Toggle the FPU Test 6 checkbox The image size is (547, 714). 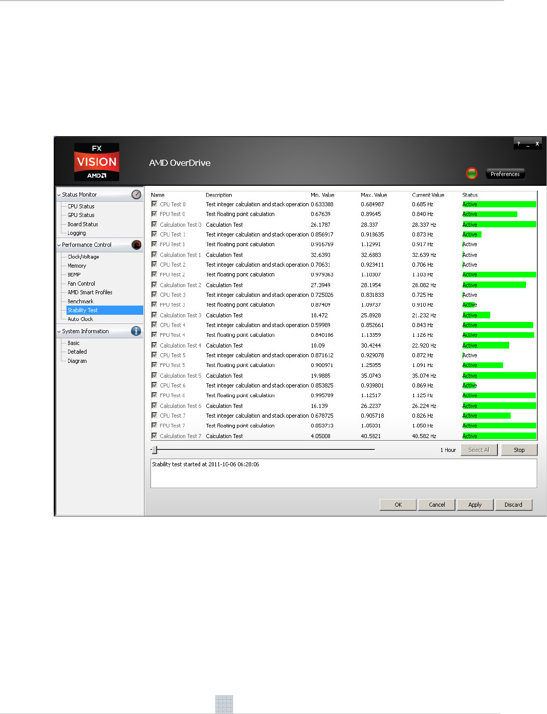tap(154, 395)
